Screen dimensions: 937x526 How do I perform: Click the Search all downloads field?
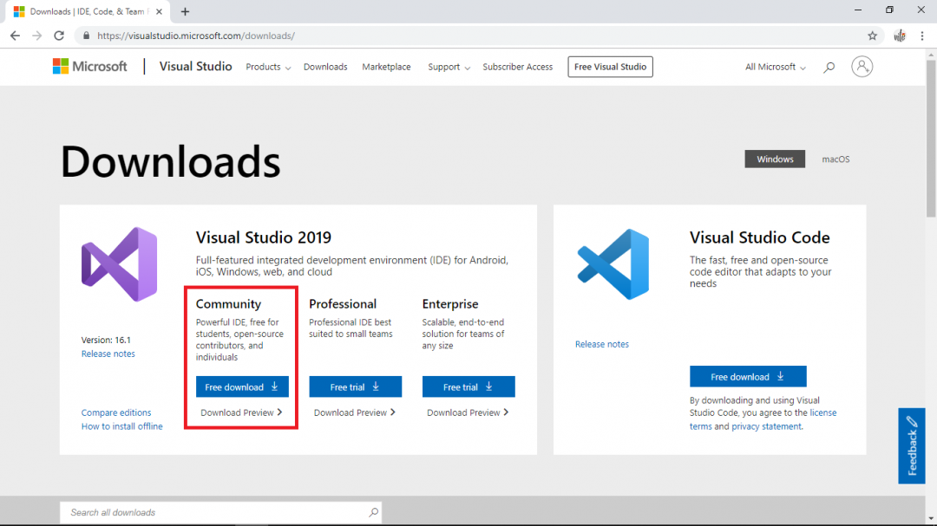tap(220, 512)
